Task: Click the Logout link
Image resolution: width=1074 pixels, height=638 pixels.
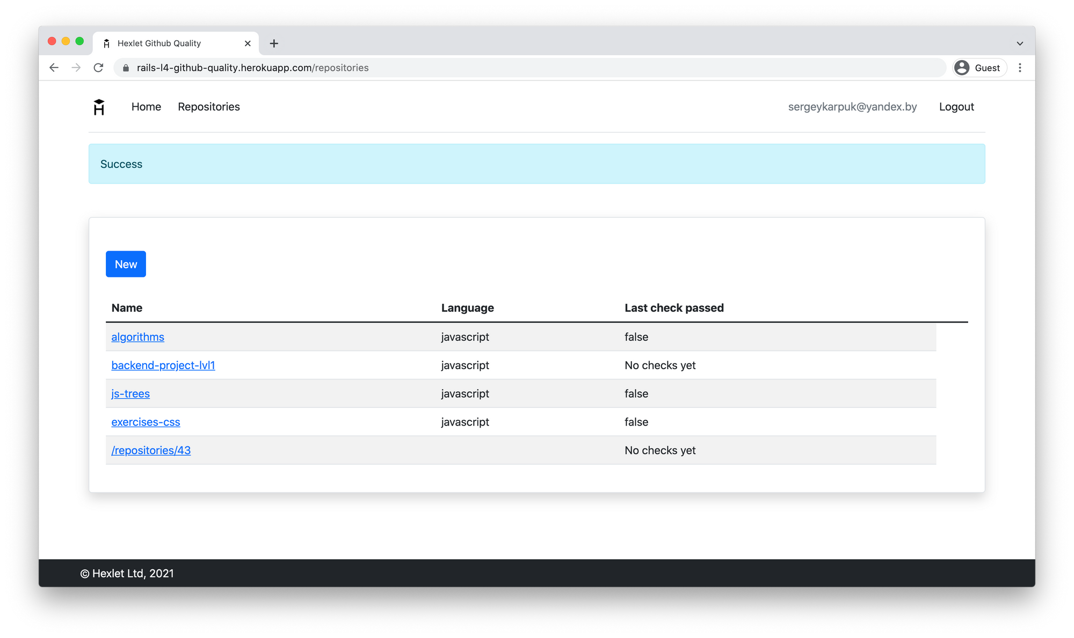Action: [956, 107]
